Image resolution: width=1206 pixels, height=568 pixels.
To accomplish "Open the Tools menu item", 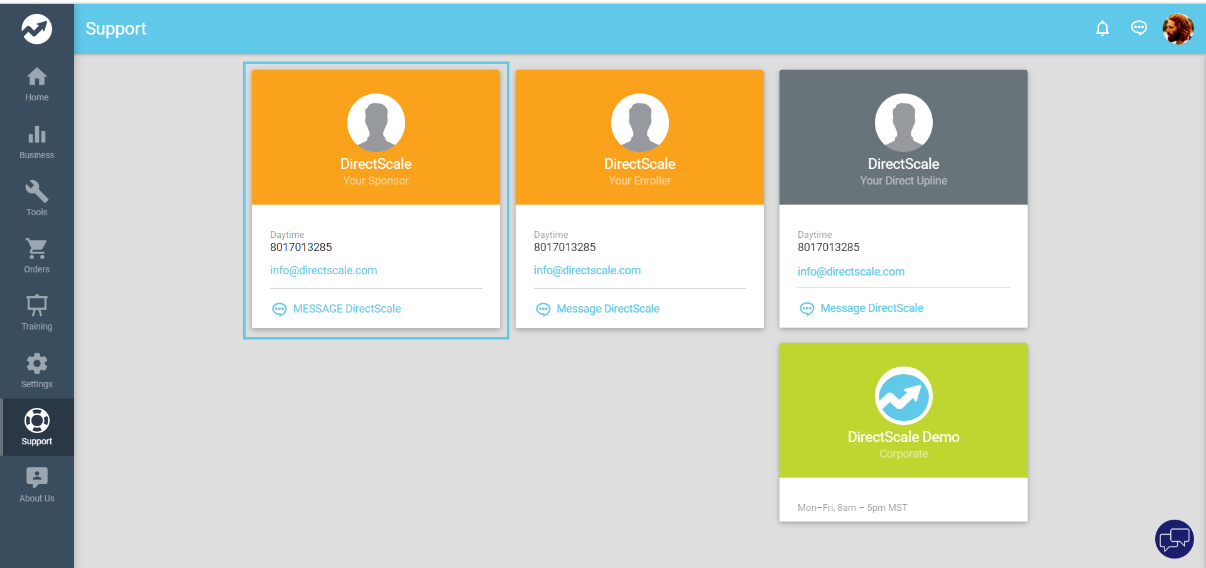I will tap(36, 199).
